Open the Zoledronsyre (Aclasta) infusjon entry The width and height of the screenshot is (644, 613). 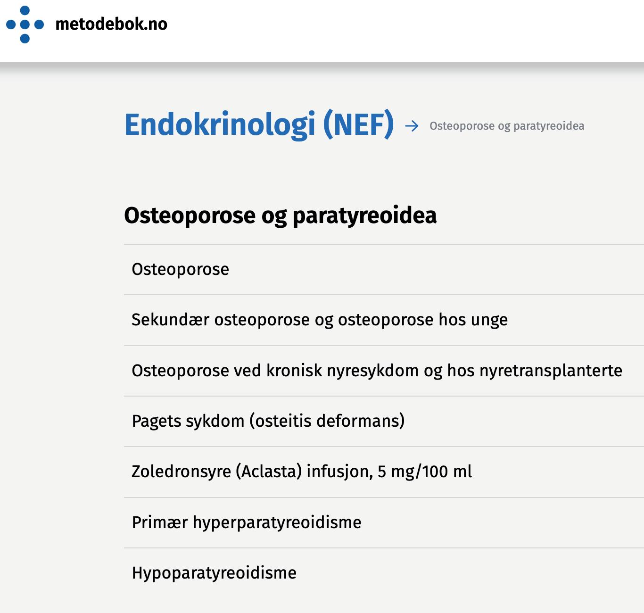click(x=302, y=472)
